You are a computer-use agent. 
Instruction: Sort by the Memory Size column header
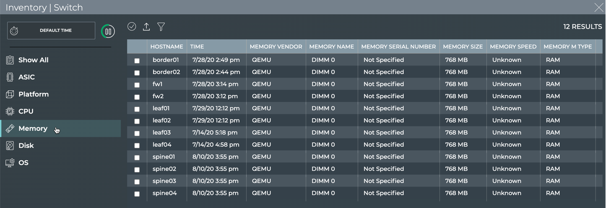coord(463,47)
